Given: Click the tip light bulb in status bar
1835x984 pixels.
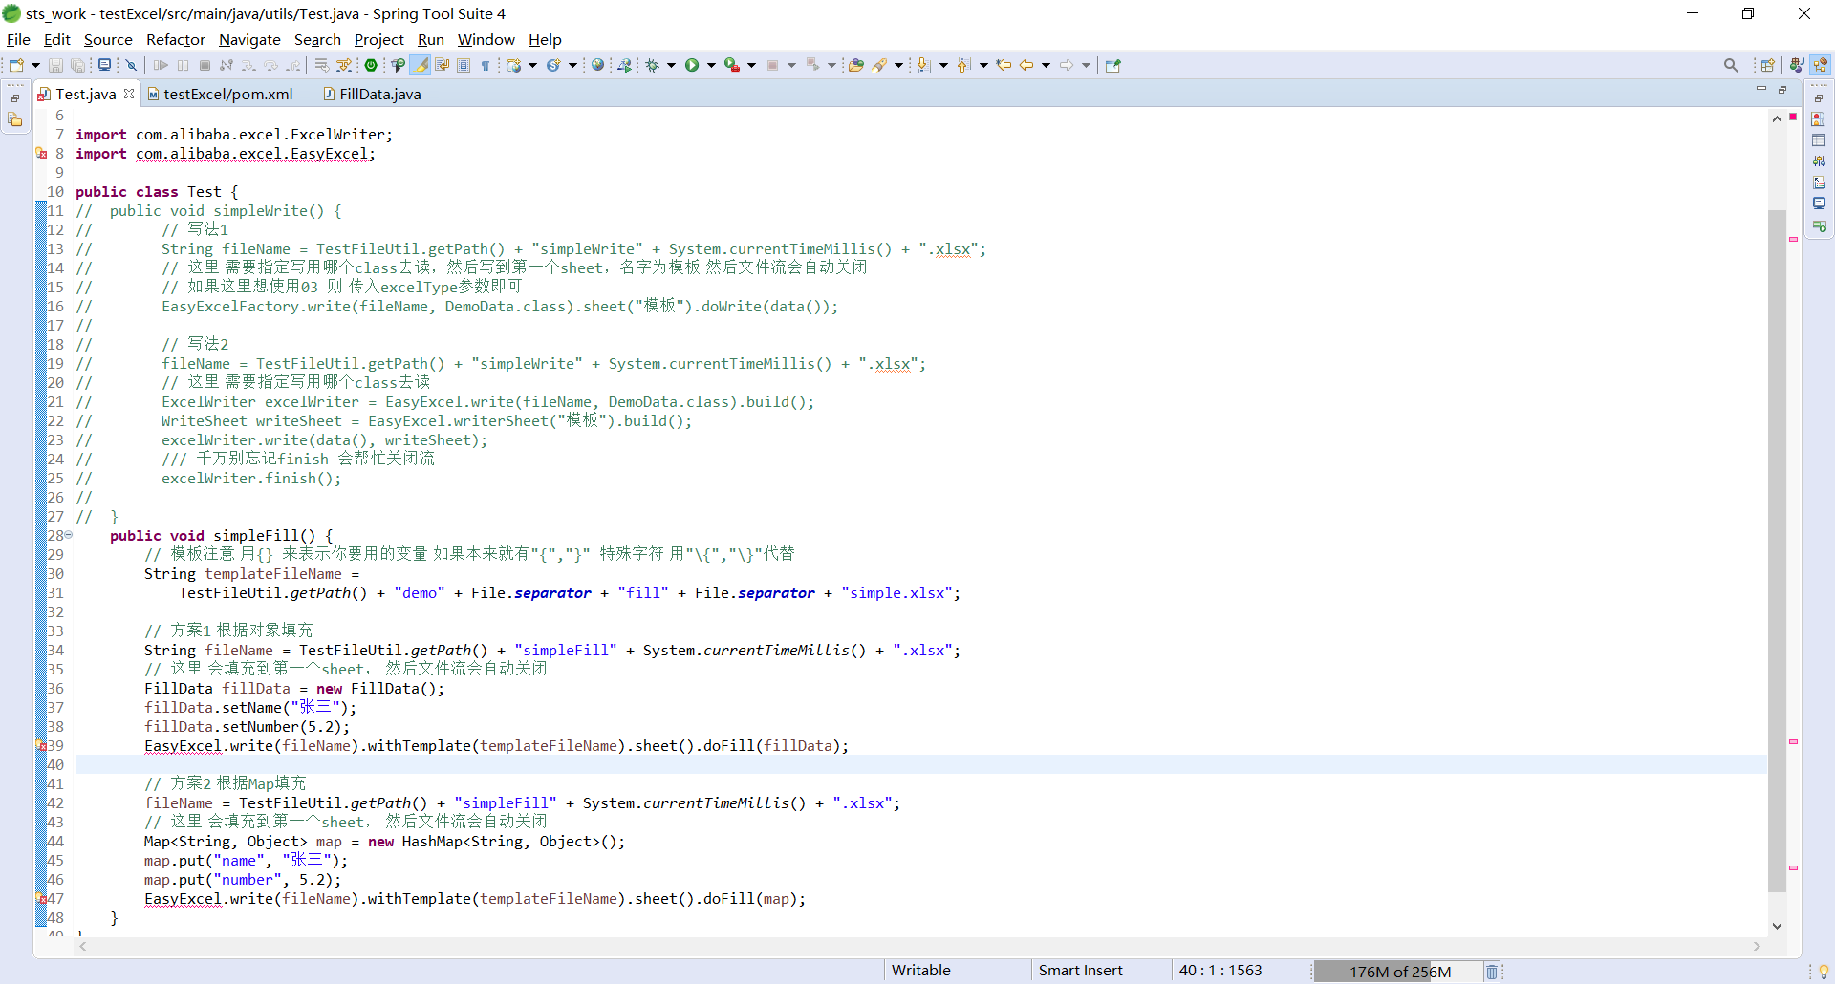Looking at the screenshot, I should (1824, 972).
